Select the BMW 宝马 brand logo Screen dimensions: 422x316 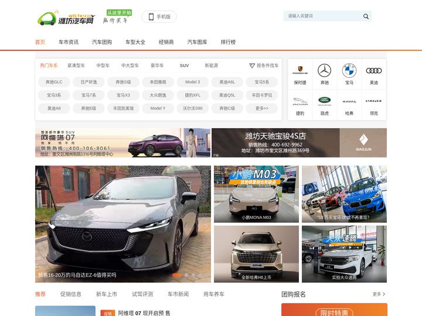click(349, 70)
